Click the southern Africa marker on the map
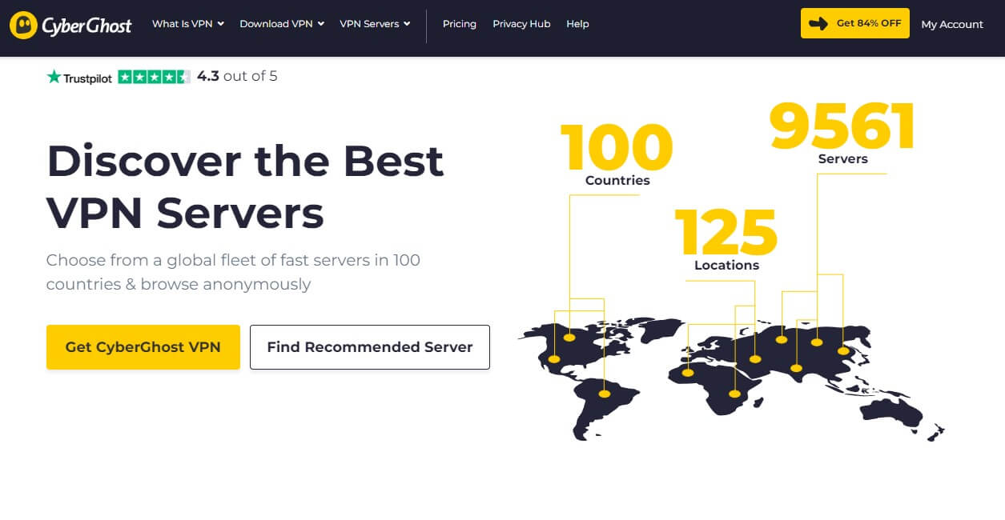This screenshot has height=520, width=1005. [734, 394]
